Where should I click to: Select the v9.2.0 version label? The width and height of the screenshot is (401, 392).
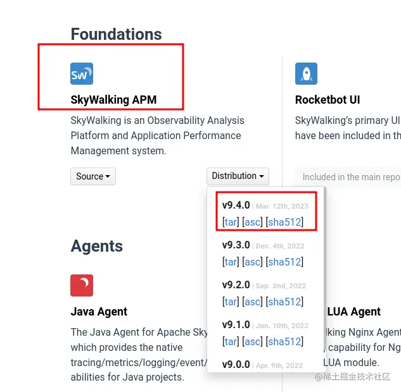click(236, 285)
